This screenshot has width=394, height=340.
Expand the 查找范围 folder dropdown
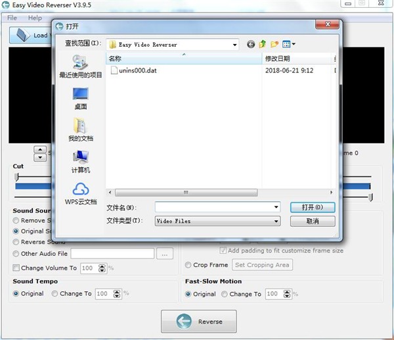tap(234, 45)
